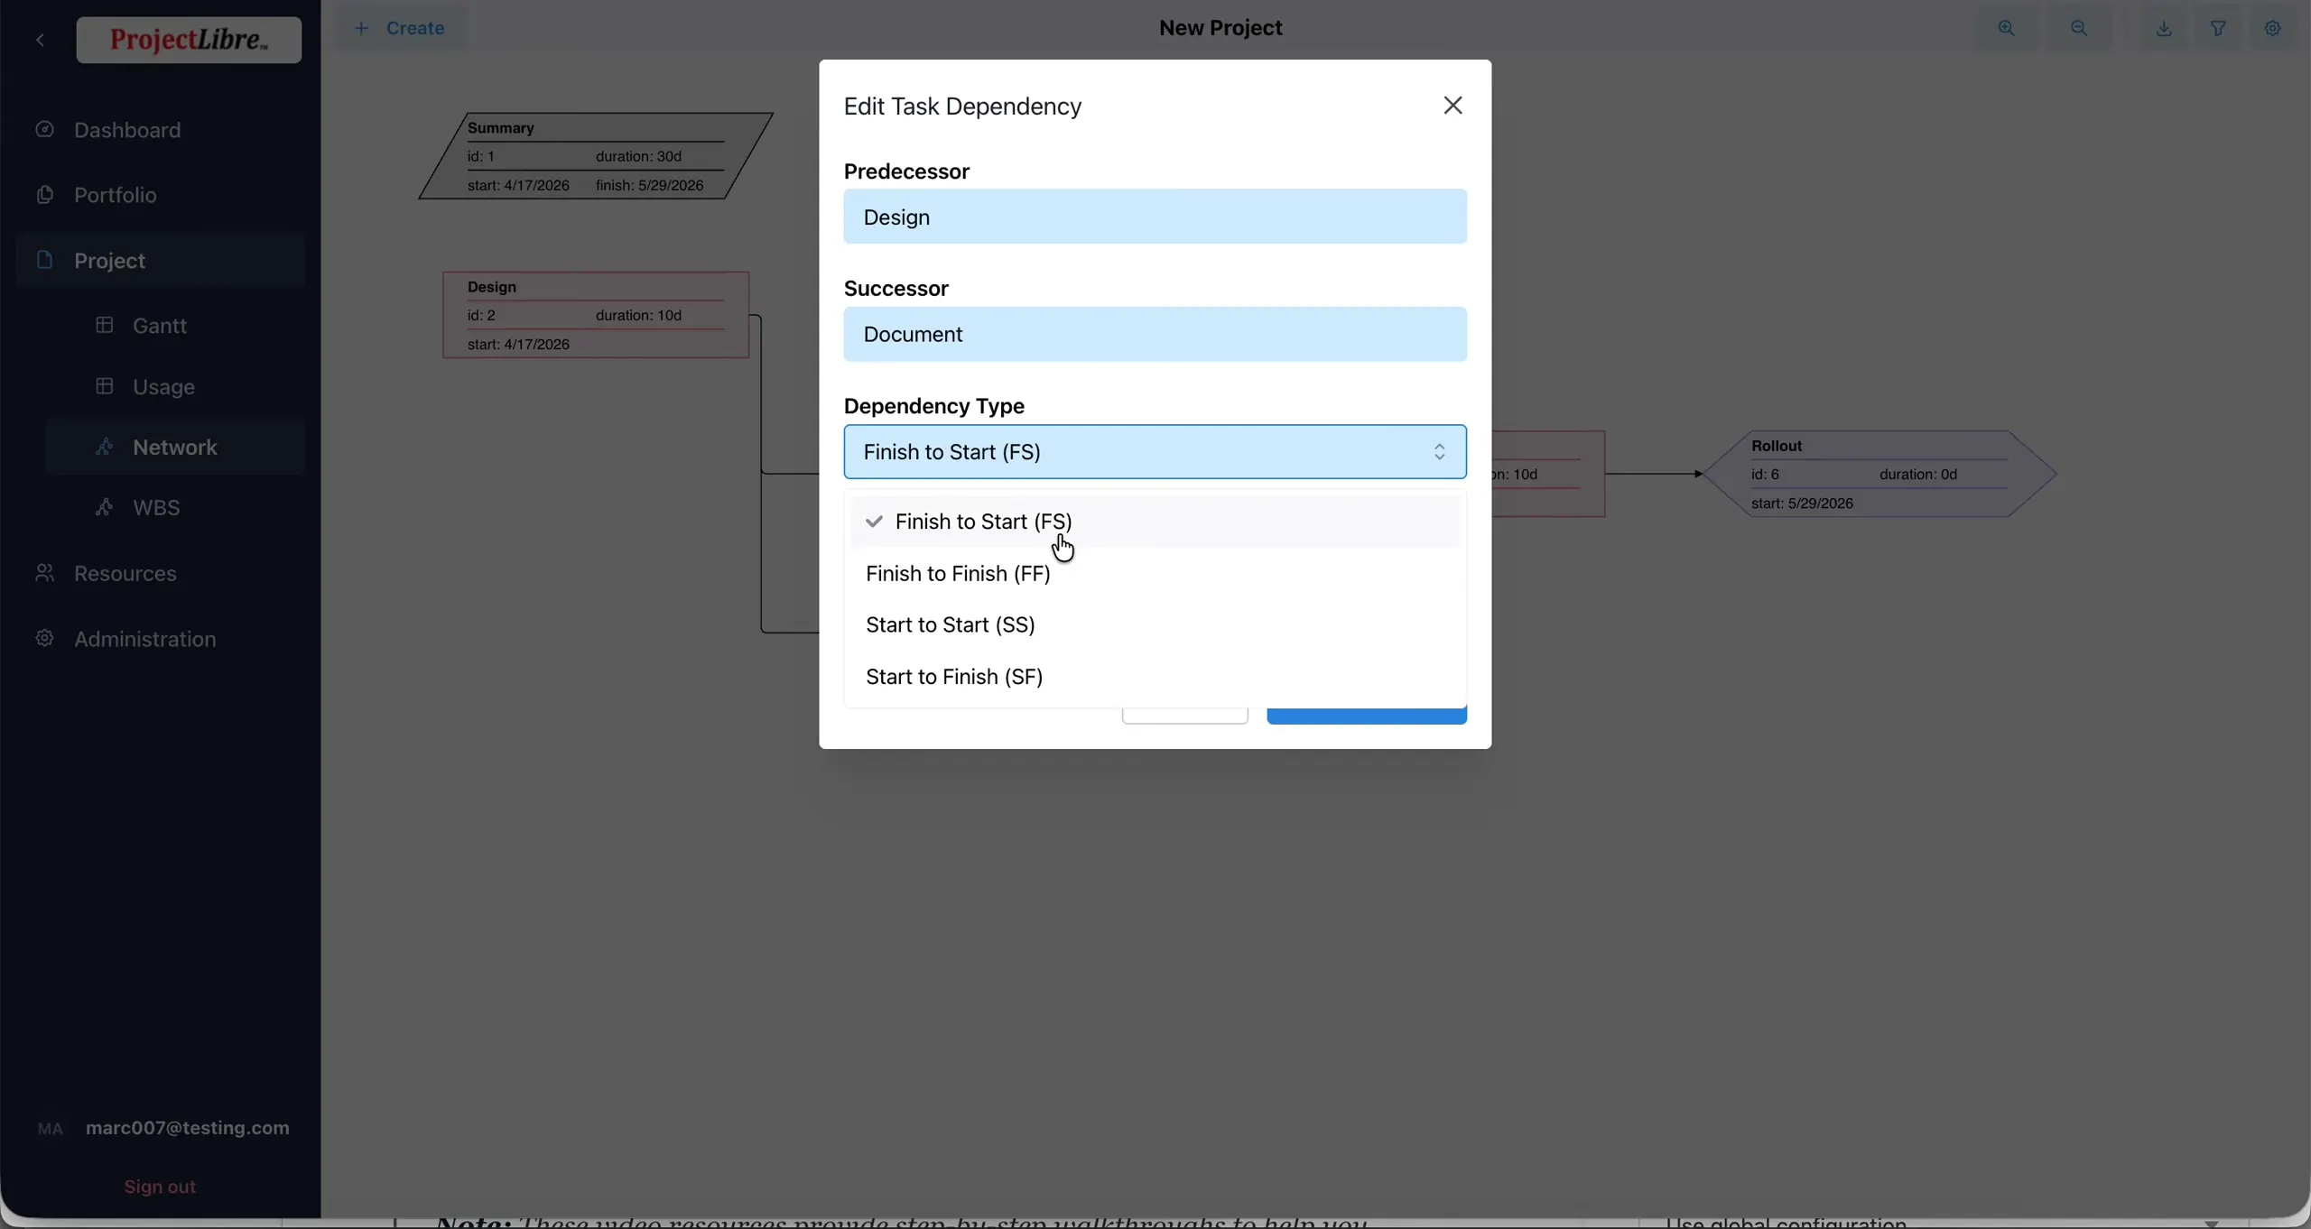Click the Predecessor field showing Design
The width and height of the screenshot is (2311, 1229).
click(x=1155, y=217)
